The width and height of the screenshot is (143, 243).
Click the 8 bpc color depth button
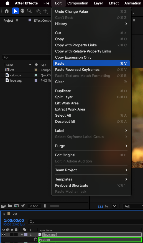coord(34,206)
